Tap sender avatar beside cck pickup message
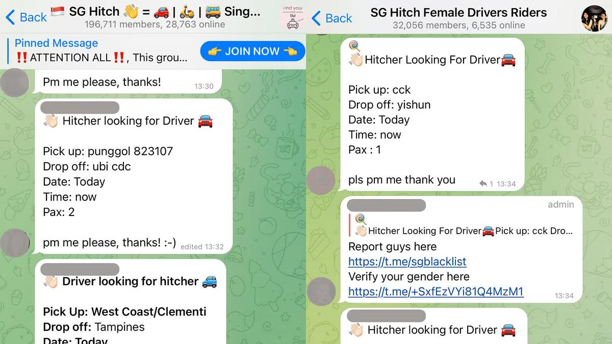Image resolution: width=612 pixels, height=344 pixels. pos(321,179)
